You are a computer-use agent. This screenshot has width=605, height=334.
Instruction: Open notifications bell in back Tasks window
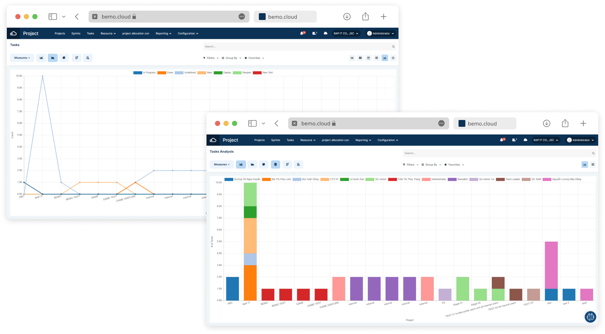303,33
